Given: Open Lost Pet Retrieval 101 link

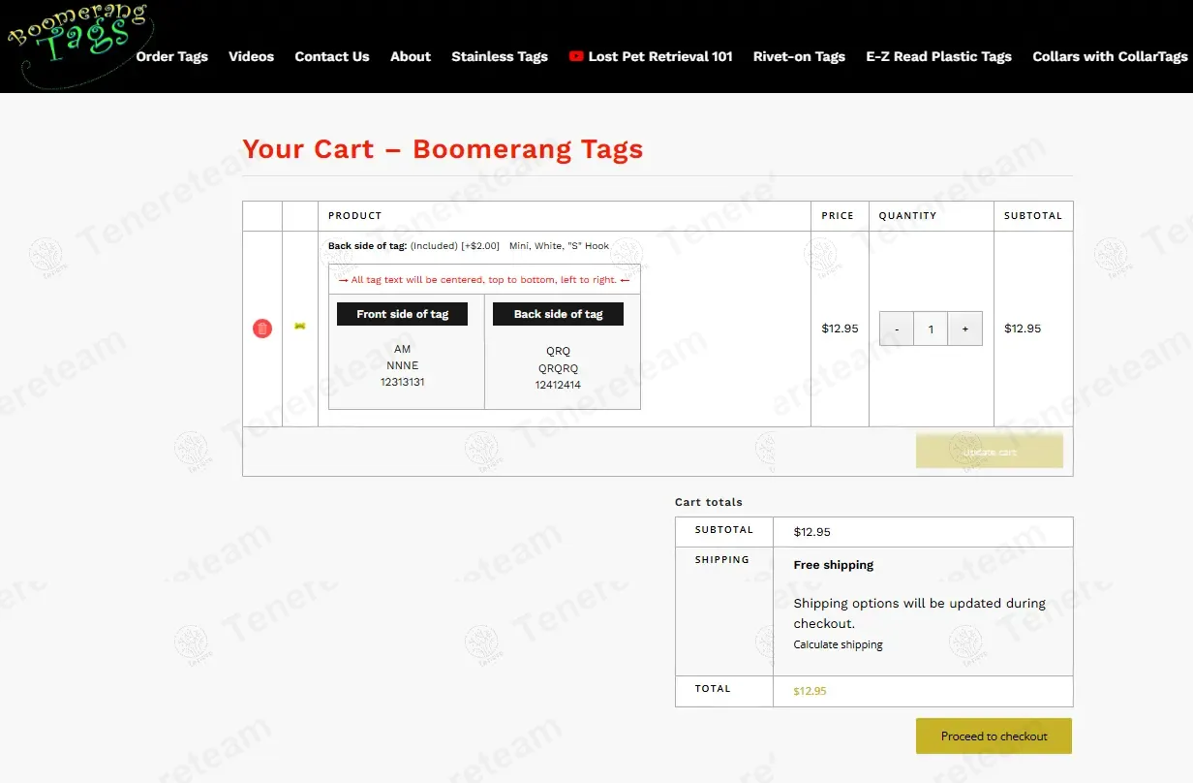Looking at the screenshot, I should click(x=659, y=56).
